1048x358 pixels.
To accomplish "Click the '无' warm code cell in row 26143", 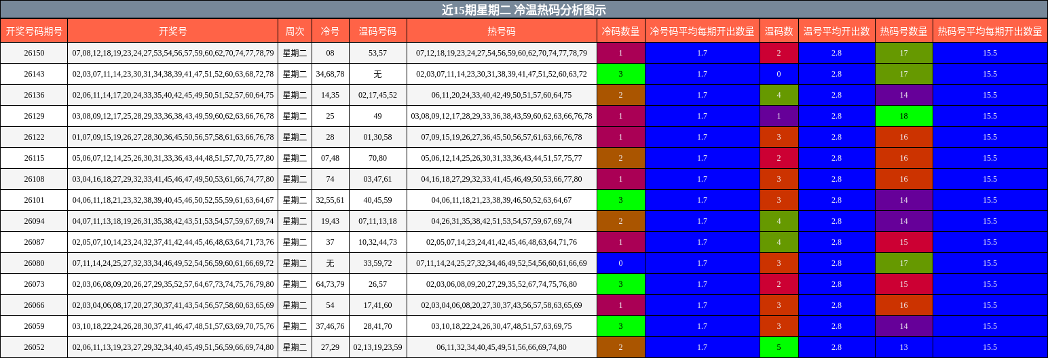I will coord(378,74).
